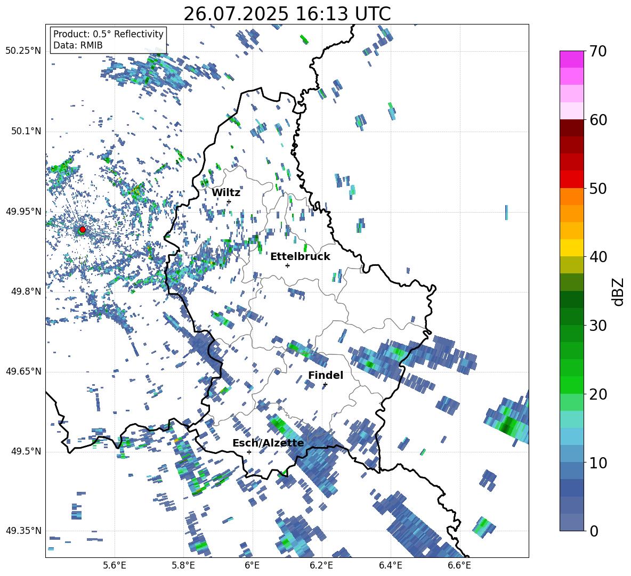Click the dBZ colorbar axis label
This screenshot has width=631, height=576.
tap(618, 292)
